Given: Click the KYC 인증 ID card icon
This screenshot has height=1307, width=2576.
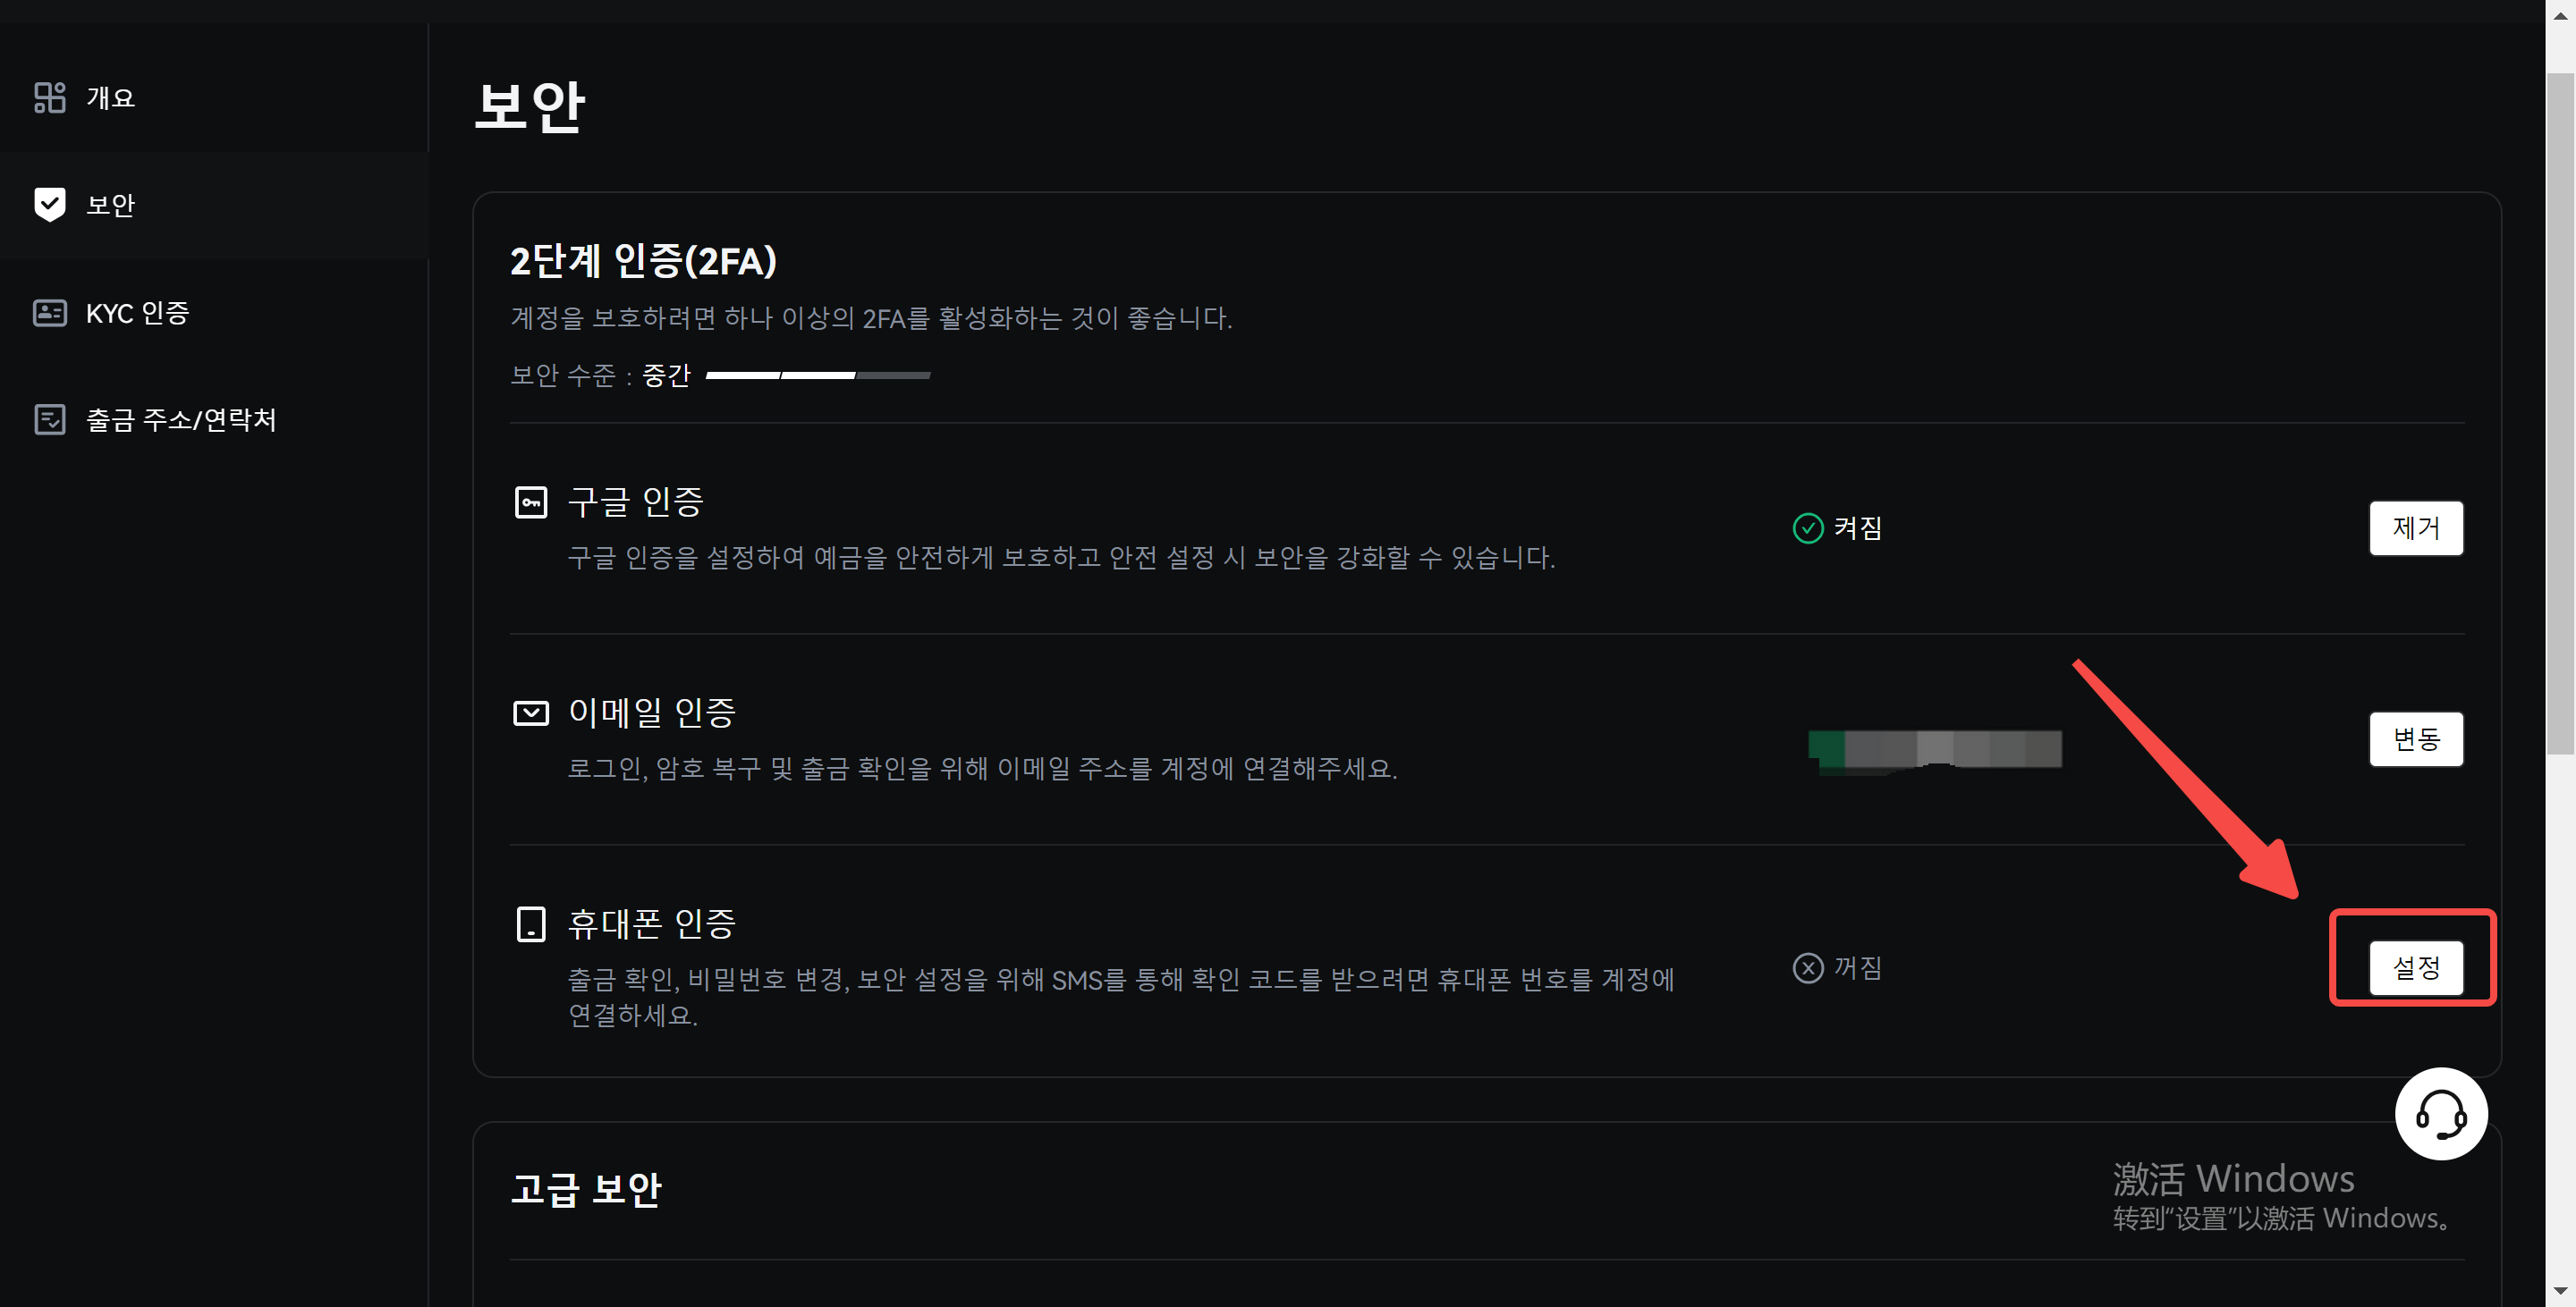Looking at the screenshot, I should tap(49, 313).
